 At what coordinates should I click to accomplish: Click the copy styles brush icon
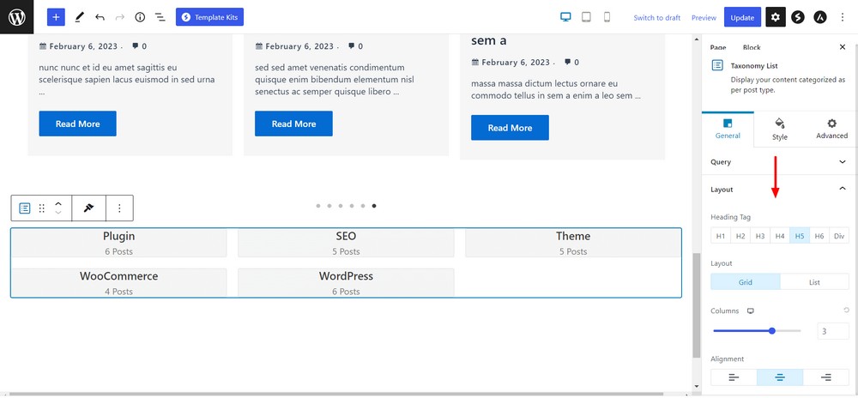click(x=88, y=208)
